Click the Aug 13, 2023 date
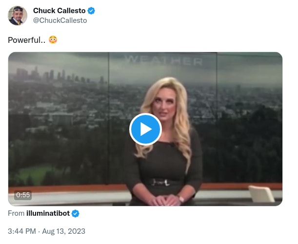This screenshot has height=244, width=298. coord(64,231)
